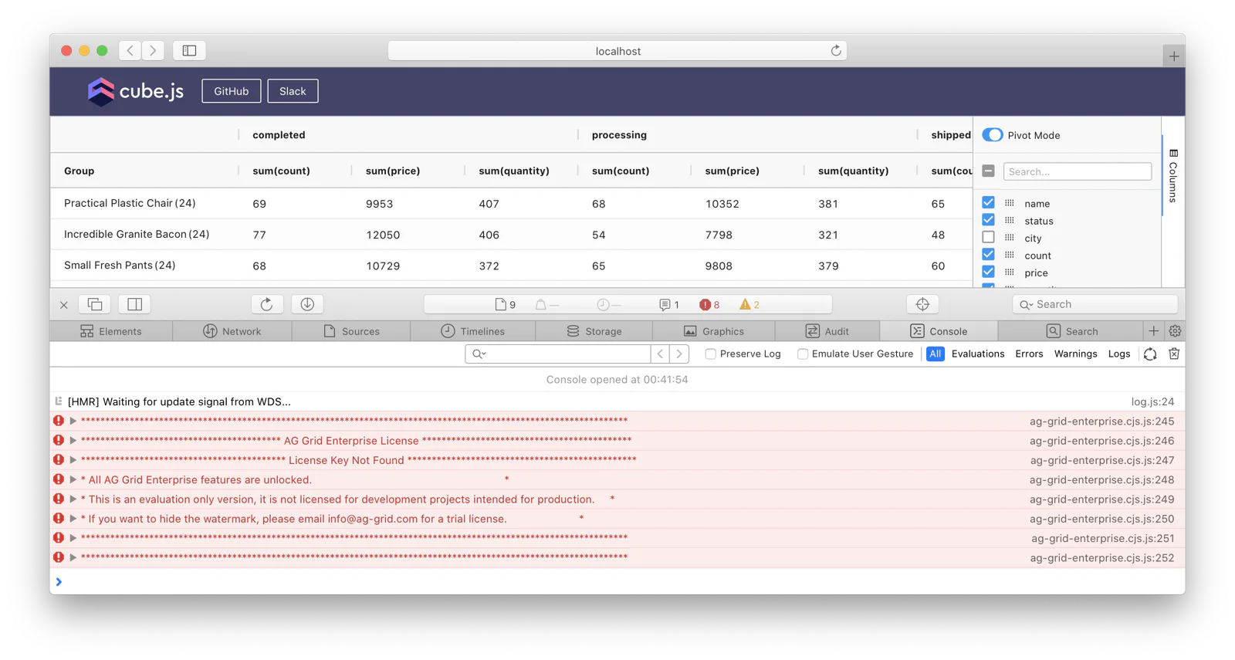
Task: Expand the hide the watermark error
Action: (x=73, y=519)
